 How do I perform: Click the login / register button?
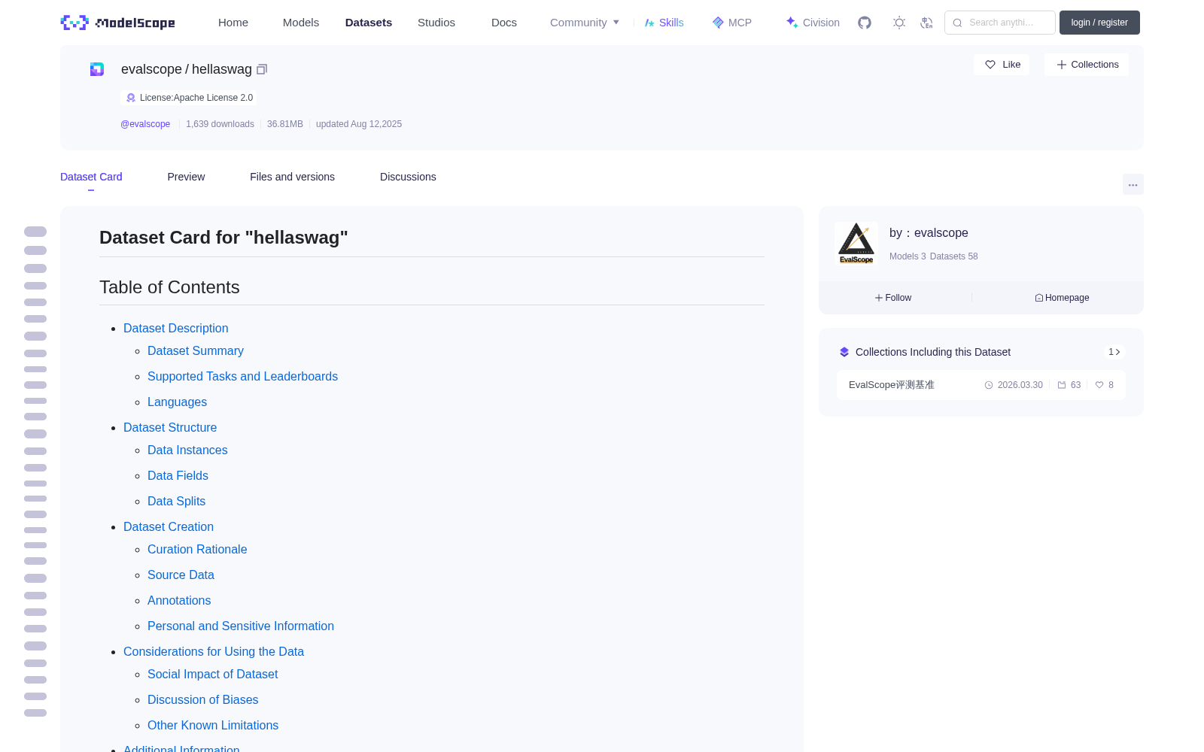(x=1099, y=23)
